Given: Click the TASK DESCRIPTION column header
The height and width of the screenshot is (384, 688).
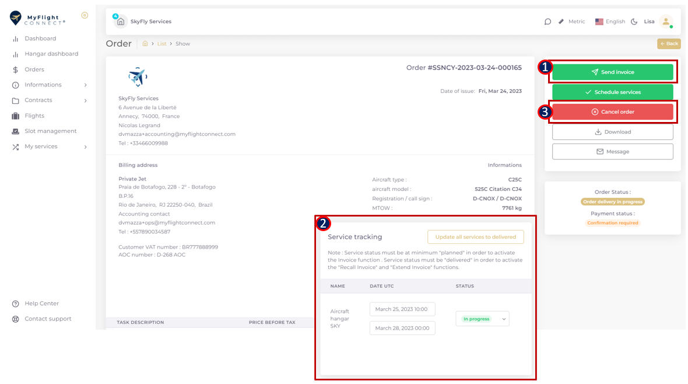Looking at the screenshot, I should pyautogui.click(x=141, y=323).
